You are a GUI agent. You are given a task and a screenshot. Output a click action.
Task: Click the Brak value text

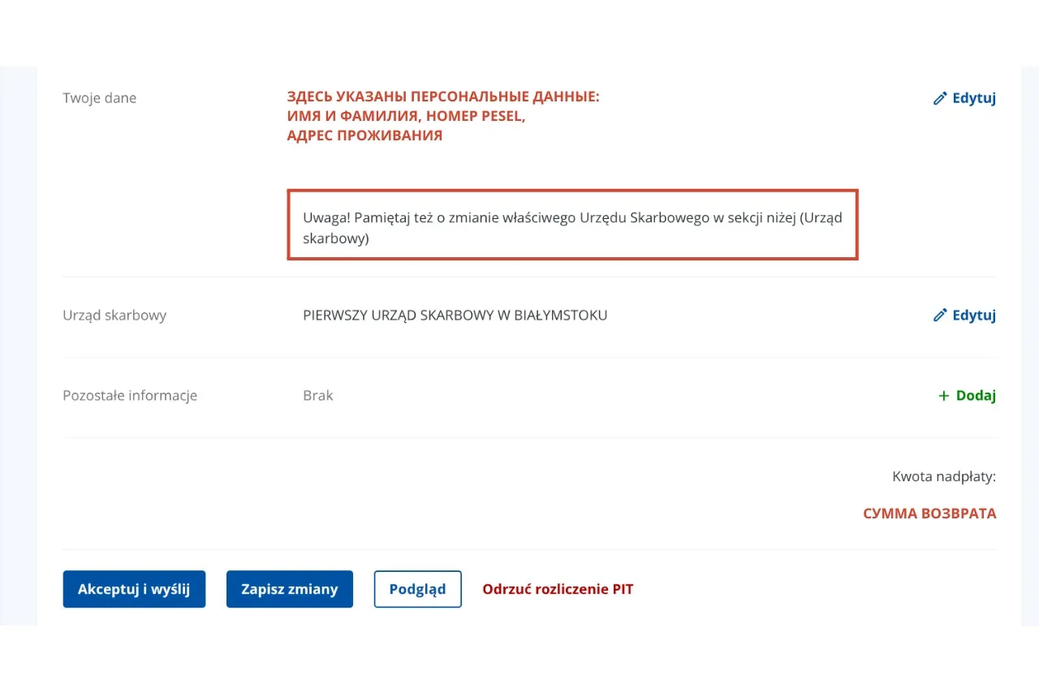coord(318,396)
